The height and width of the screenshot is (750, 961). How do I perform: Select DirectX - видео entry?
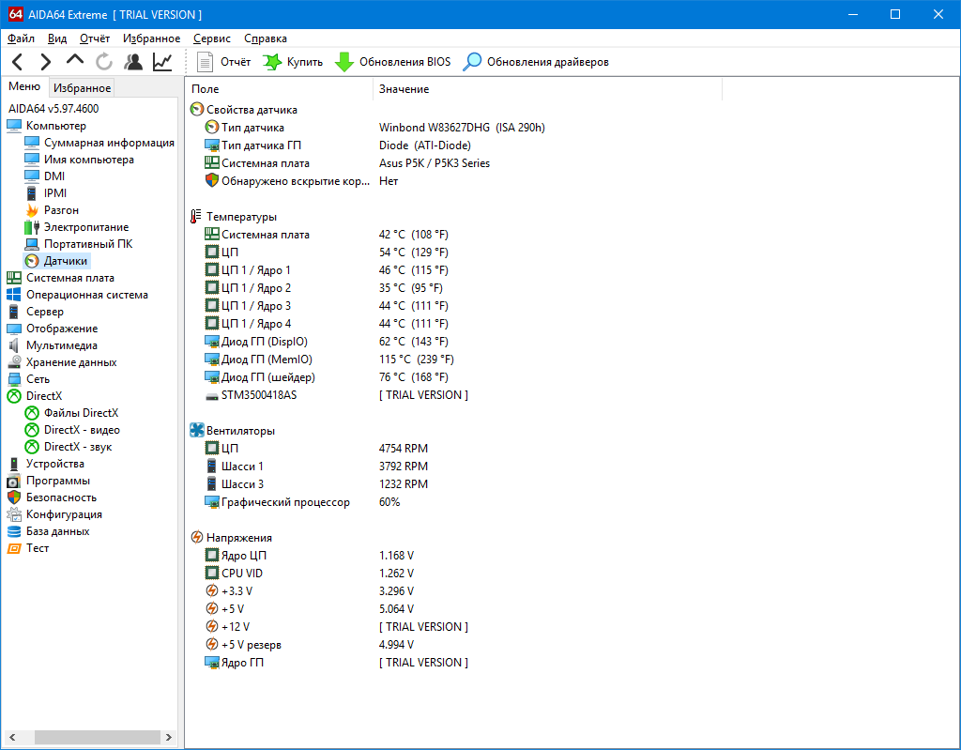tap(82, 430)
